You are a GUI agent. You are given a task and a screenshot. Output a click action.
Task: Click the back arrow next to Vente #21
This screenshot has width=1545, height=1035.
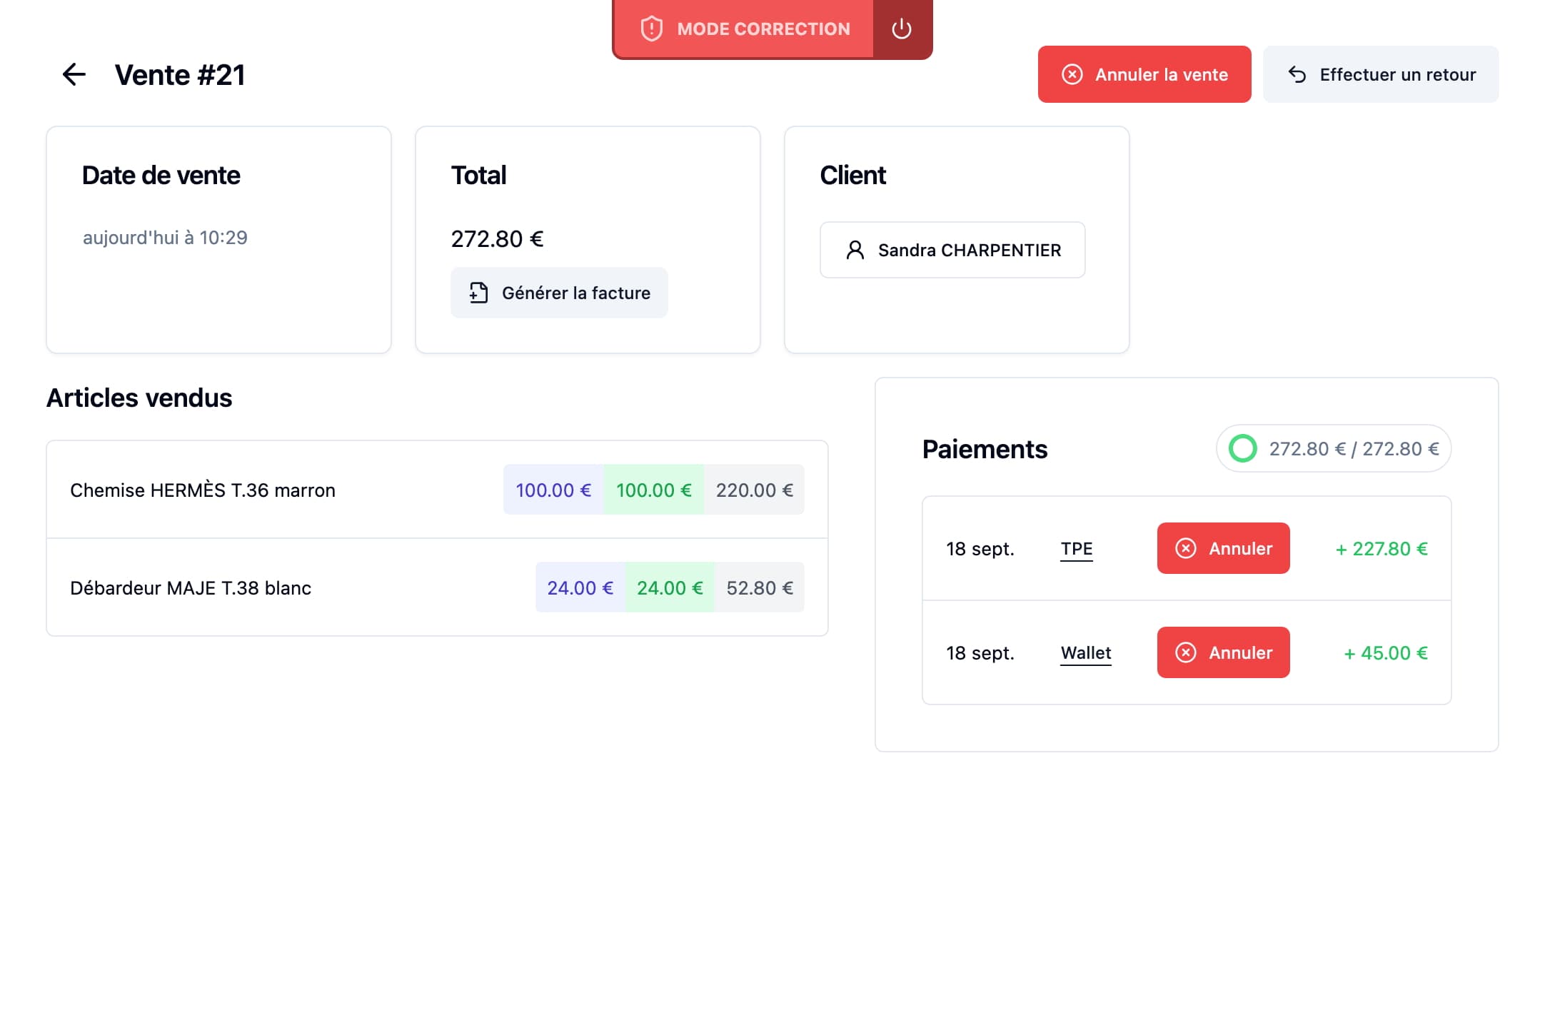[x=74, y=74]
